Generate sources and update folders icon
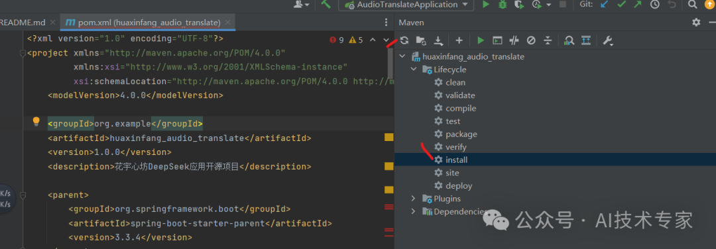 (420, 40)
